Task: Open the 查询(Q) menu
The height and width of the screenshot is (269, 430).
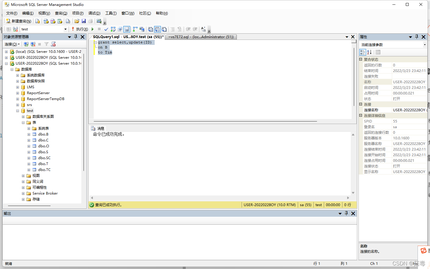Action: pos(61,13)
